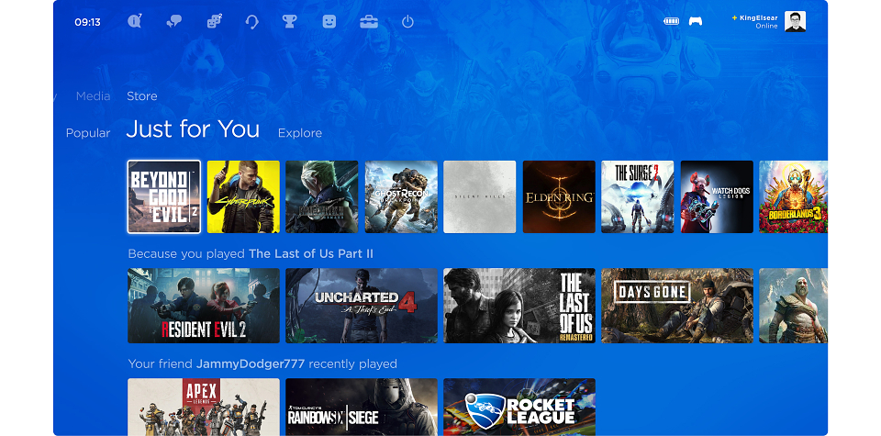Open the Beyond Good & Evil 2 tile

click(x=164, y=196)
